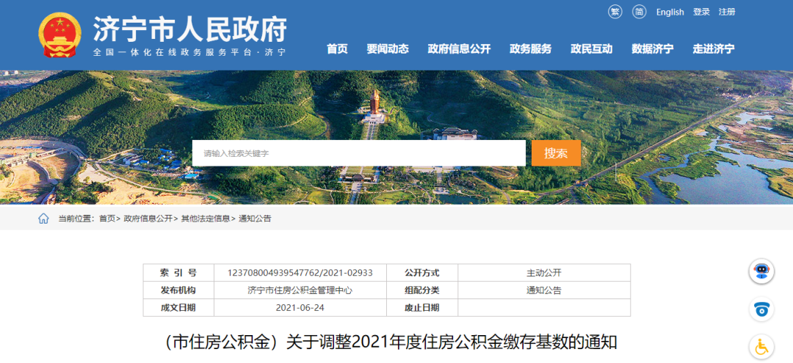
Task: Open 政府信息公开 in the navigation bar
Action: 459,49
